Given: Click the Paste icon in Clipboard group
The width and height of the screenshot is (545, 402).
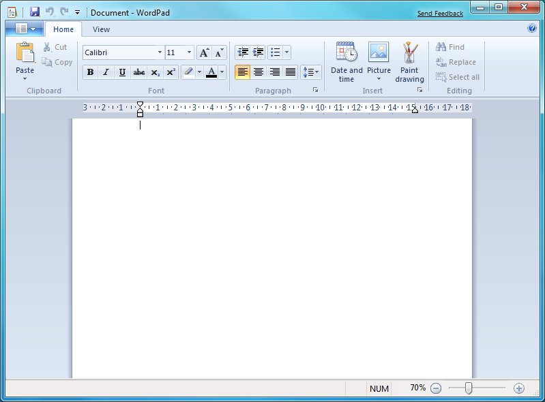Looking at the screenshot, I should tap(25, 53).
